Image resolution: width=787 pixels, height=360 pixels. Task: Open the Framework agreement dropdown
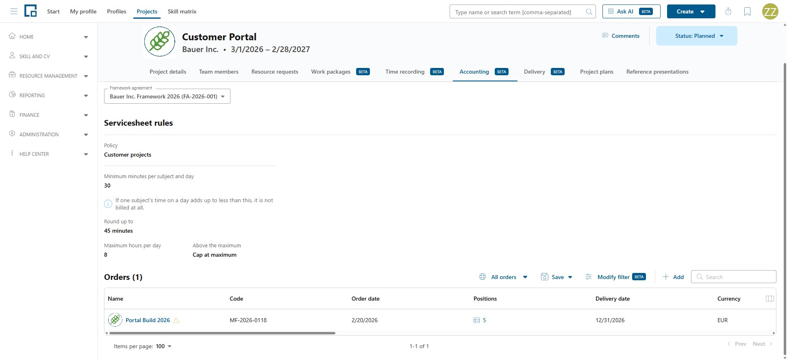167,96
